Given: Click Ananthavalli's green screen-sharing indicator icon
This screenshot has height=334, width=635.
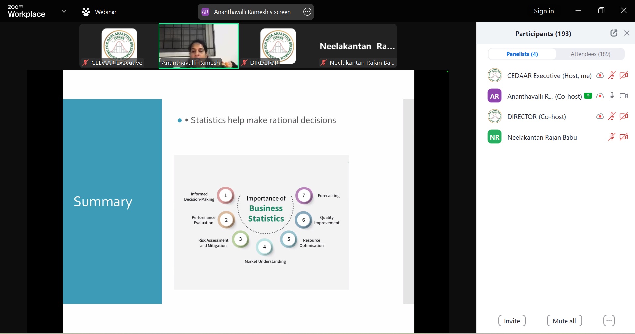Looking at the screenshot, I should coord(588,96).
